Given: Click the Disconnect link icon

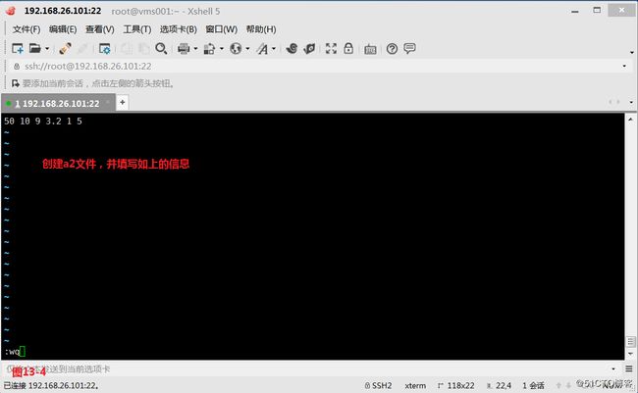Looking at the screenshot, I should pos(65,49).
